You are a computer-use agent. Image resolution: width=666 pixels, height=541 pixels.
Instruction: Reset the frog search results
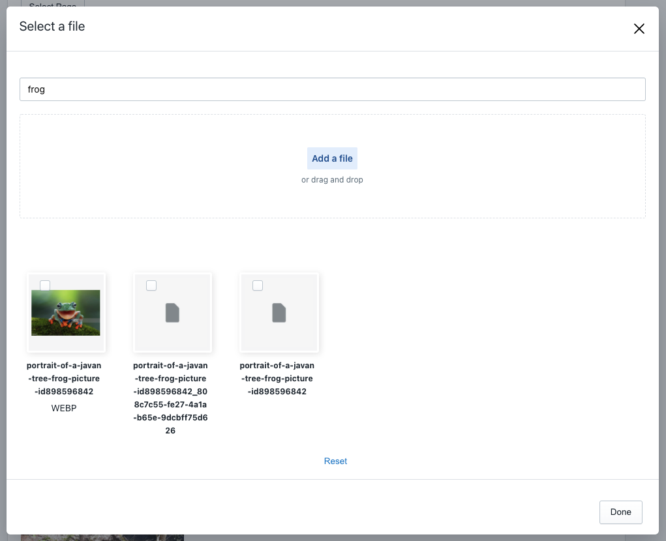[x=335, y=461]
